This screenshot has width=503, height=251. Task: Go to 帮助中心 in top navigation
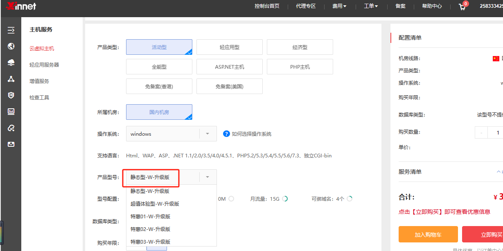click(x=432, y=6)
